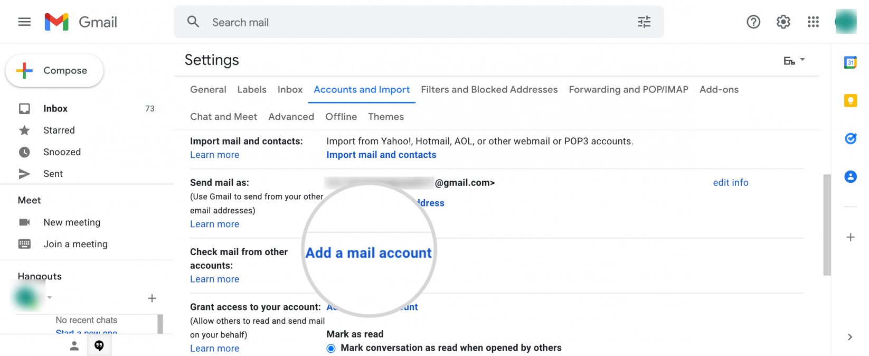
Task: Click the Join a meeting keyboard icon
Action: (x=24, y=244)
